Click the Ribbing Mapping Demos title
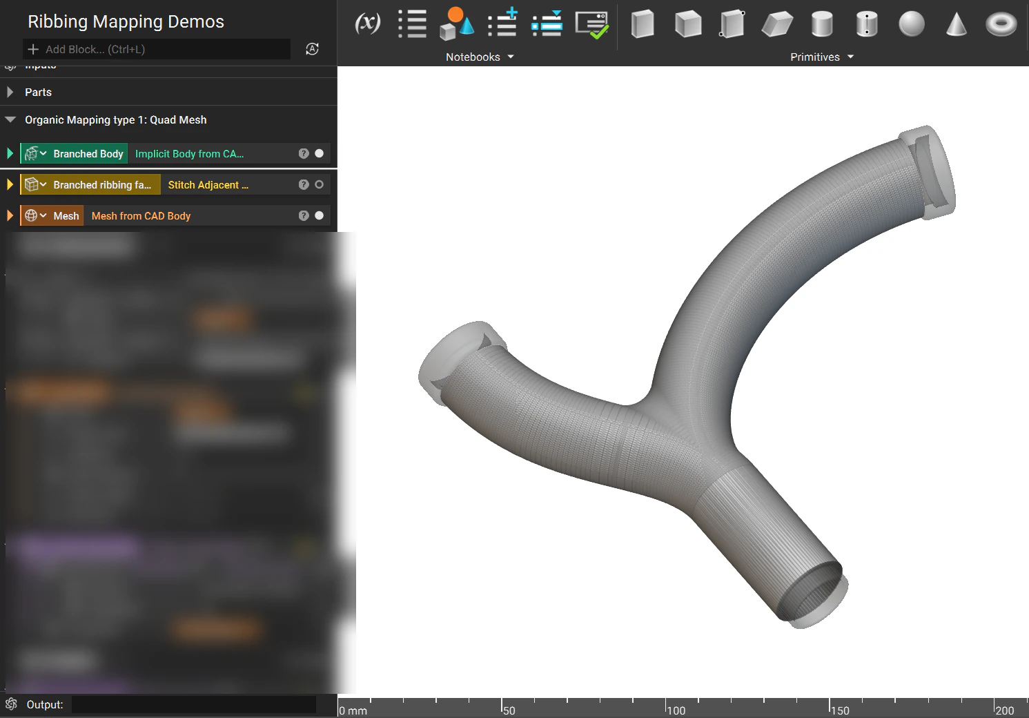This screenshot has height=718, width=1029. (126, 21)
